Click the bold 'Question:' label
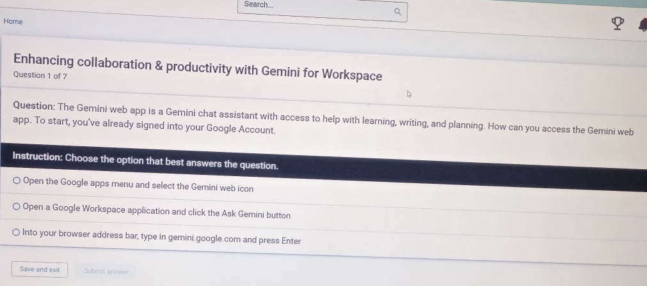 pyautogui.click(x=33, y=106)
